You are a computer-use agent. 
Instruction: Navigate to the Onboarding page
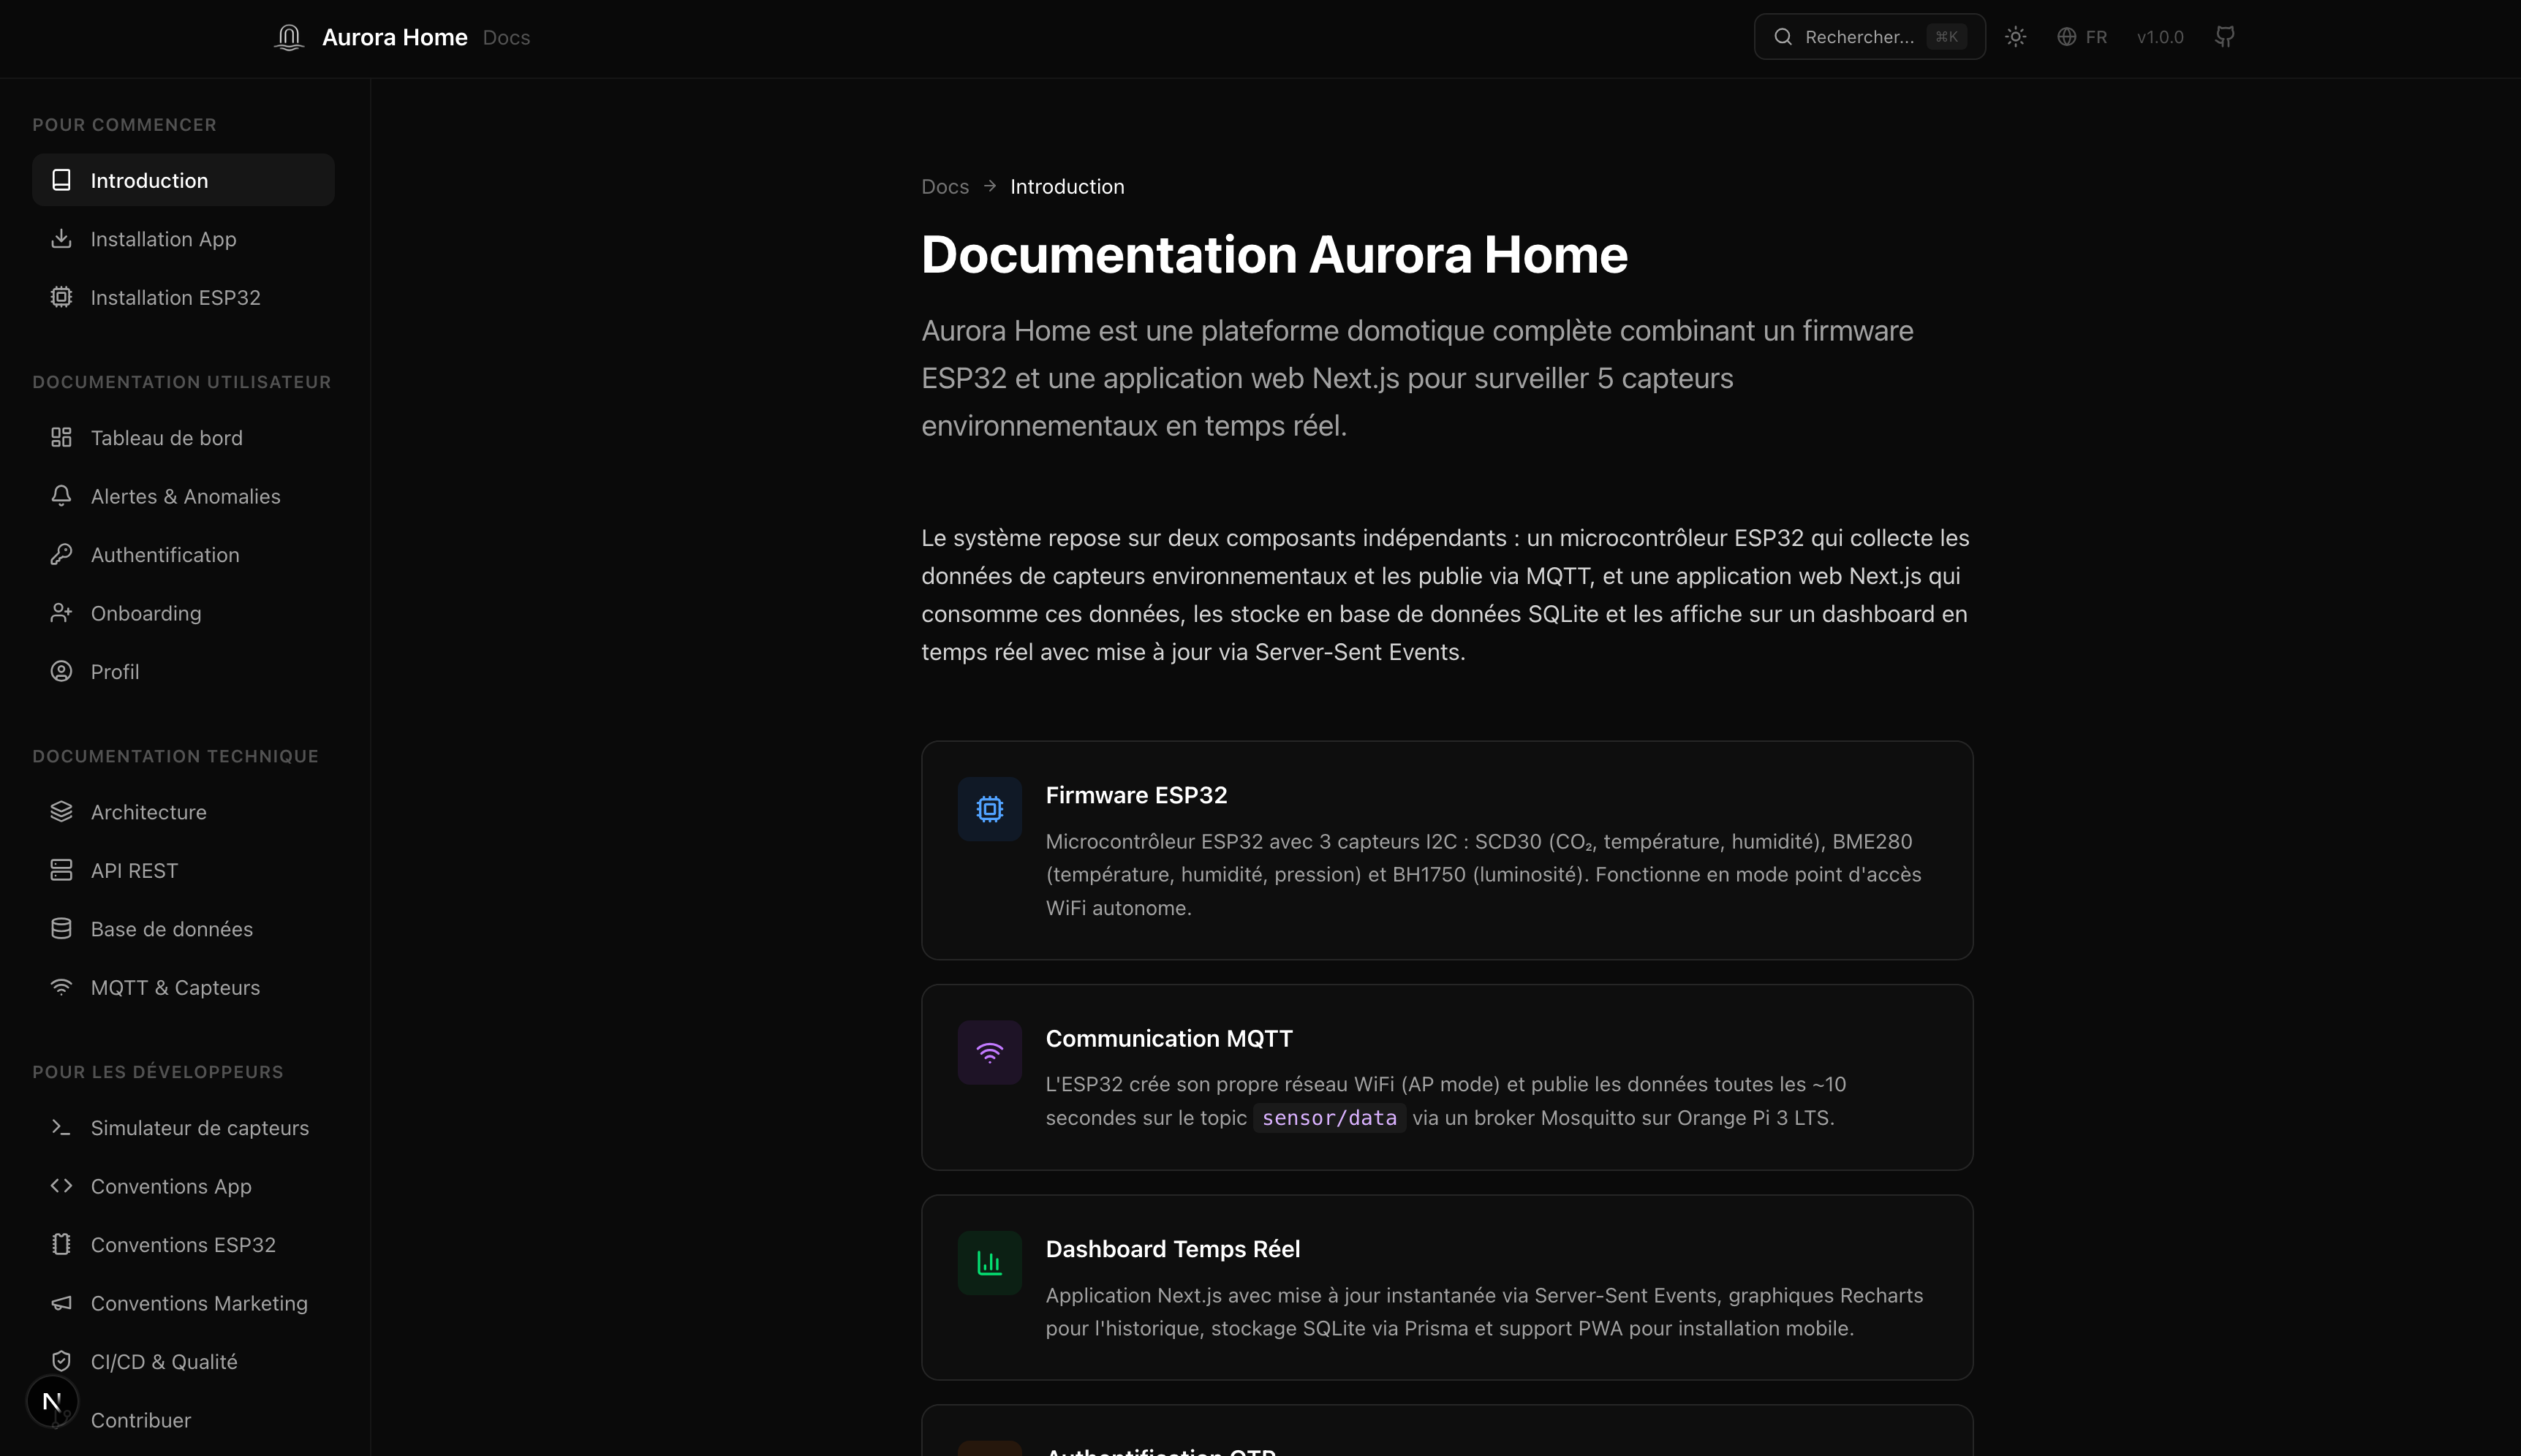183,613
